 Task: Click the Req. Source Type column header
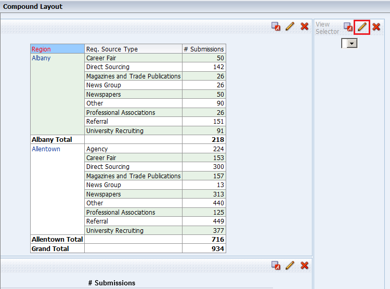(112, 49)
